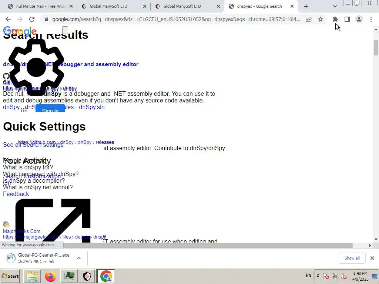The width and height of the screenshot is (379, 284).
Task: Click the Chrome taskbar icon
Action: tap(106, 276)
